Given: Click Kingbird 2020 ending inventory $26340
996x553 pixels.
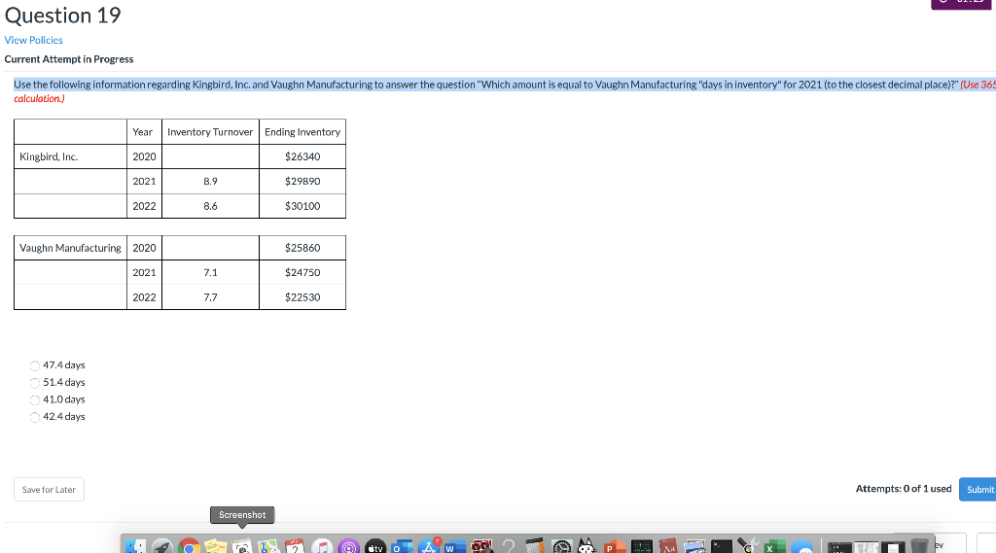Looking at the screenshot, I should (302, 156).
